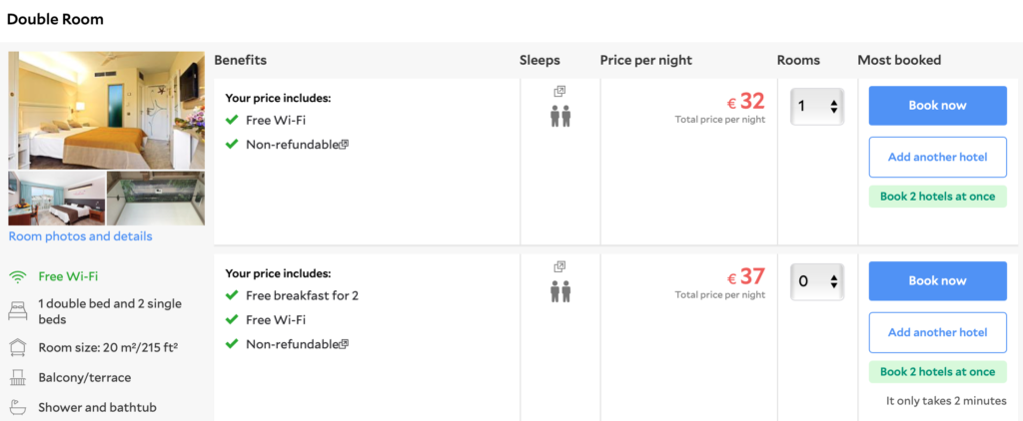Click the room size icon
1023x421 pixels.
click(18, 347)
